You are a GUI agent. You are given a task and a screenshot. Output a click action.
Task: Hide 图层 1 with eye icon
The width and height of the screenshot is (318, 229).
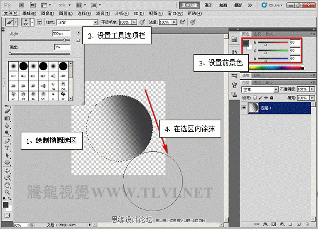point(244,108)
